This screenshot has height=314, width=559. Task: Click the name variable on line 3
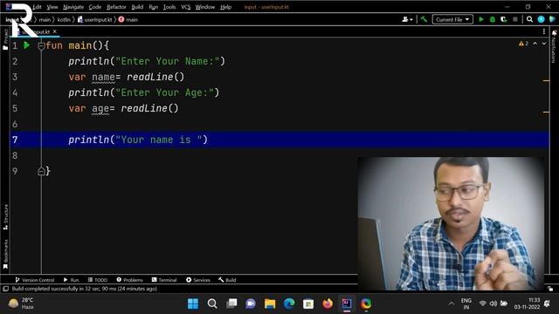tap(103, 77)
